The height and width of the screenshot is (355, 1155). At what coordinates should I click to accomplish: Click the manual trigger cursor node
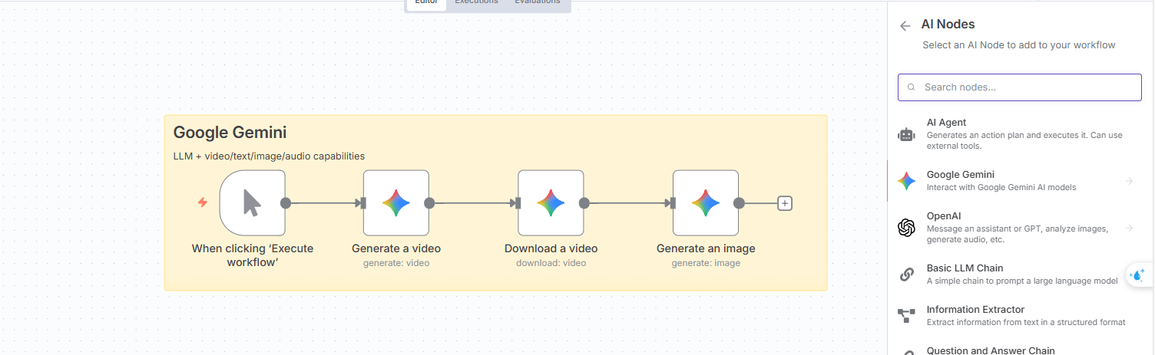click(252, 203)
